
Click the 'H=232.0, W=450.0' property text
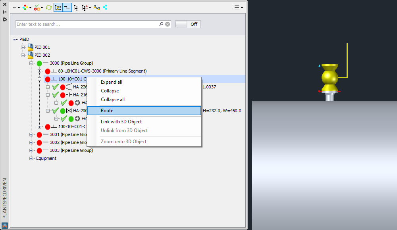pyautogui.click(x=222, y=111)
